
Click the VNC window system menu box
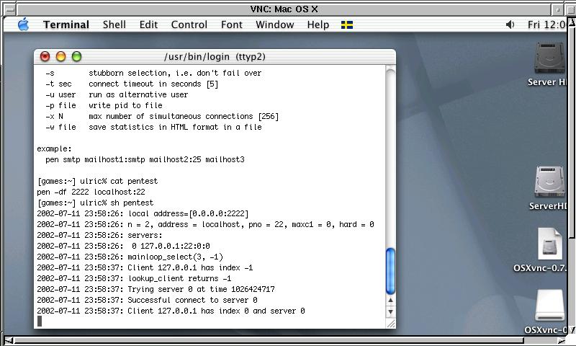10,9
